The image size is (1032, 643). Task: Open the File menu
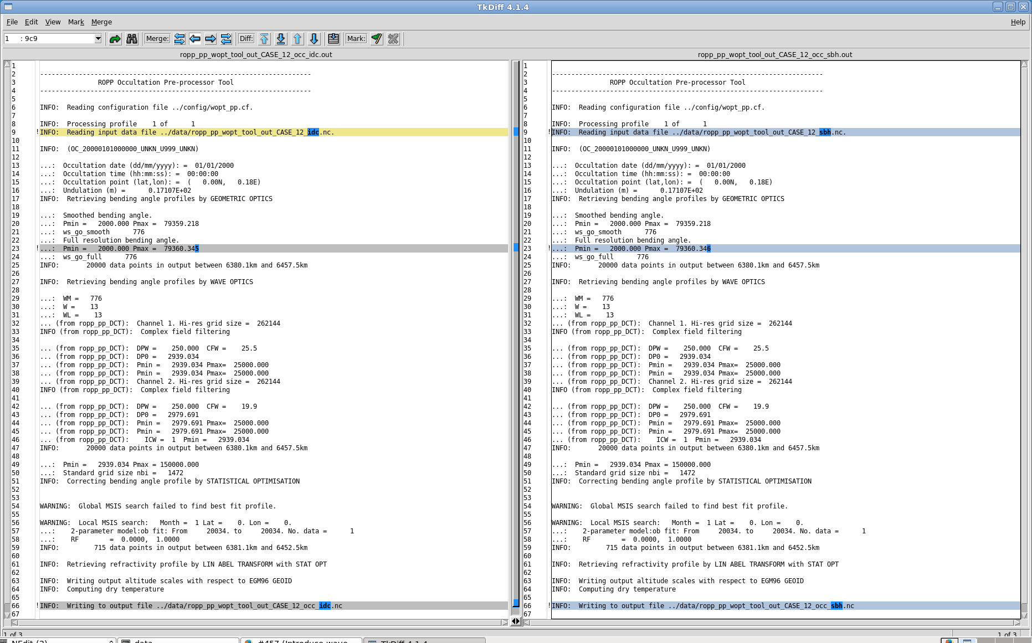click(x=12, y=22)
